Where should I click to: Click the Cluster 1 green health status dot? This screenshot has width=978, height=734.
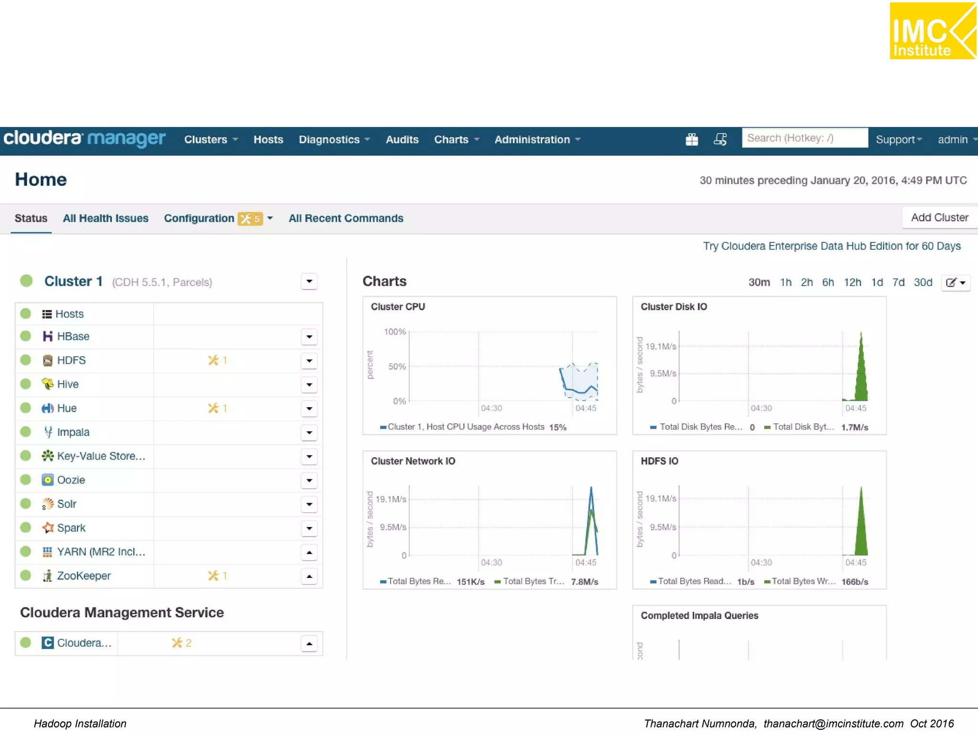point(26,281)
